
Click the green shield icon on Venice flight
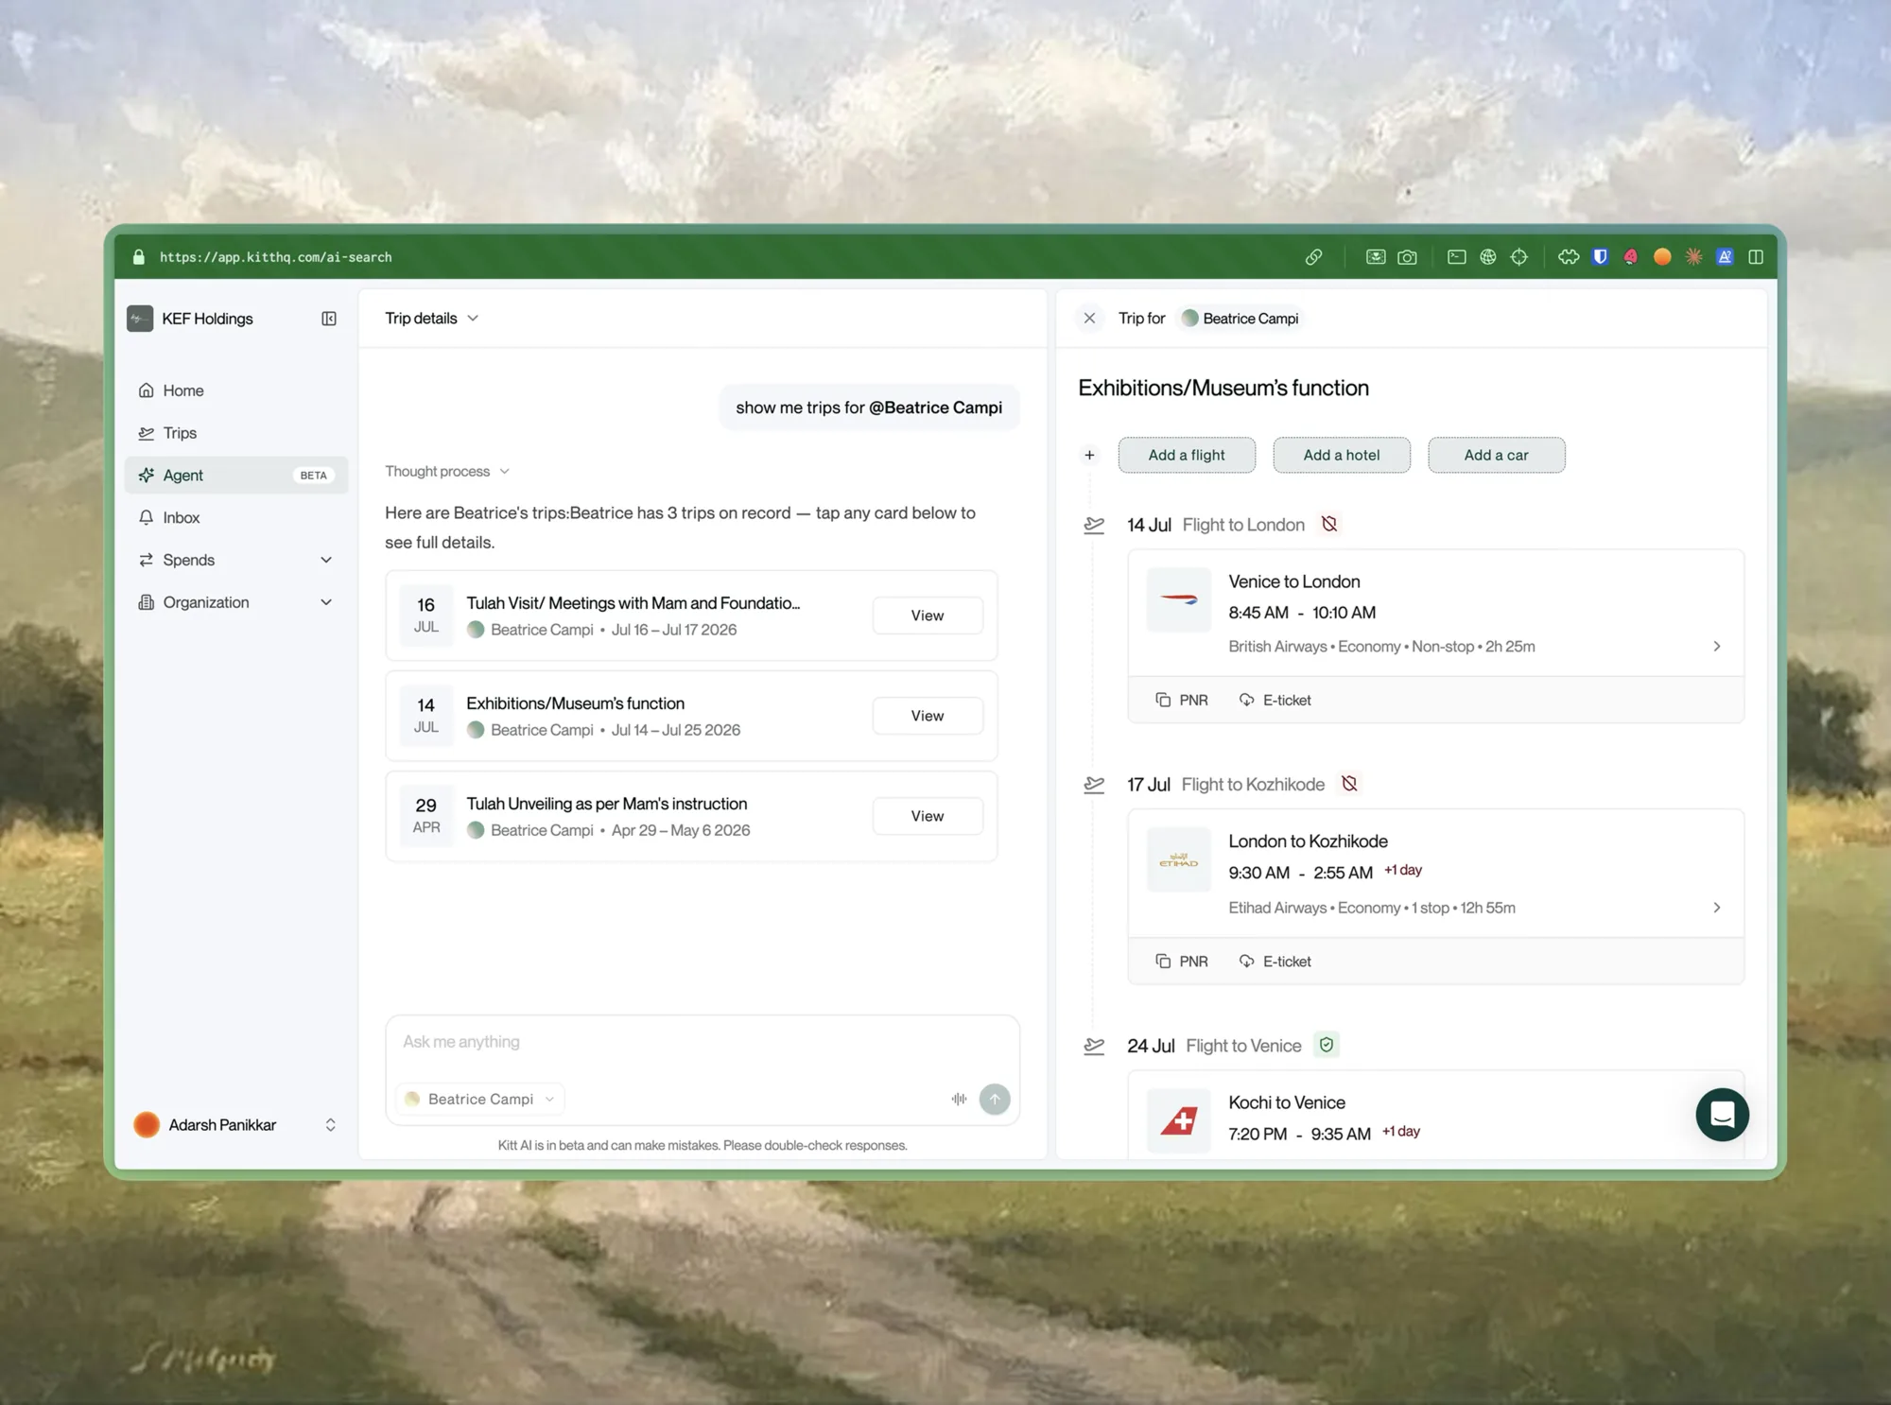click(1327, 1045)
